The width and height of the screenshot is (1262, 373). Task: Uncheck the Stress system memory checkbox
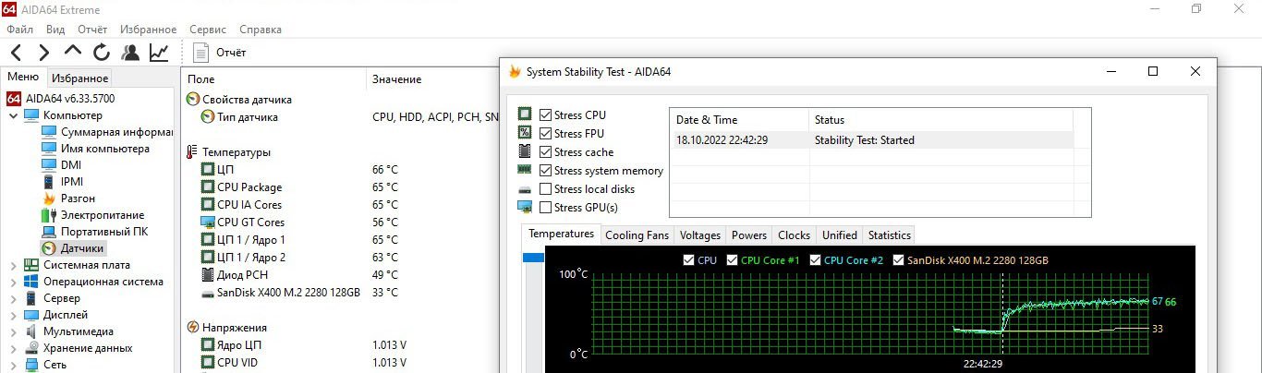(x=546, y=171)
